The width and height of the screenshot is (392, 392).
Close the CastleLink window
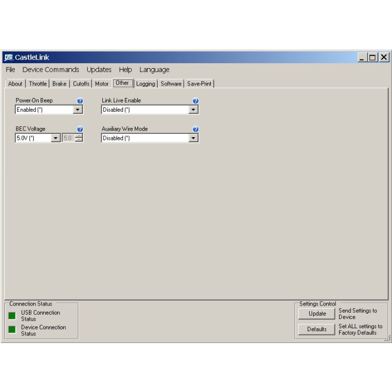(384, 57)
